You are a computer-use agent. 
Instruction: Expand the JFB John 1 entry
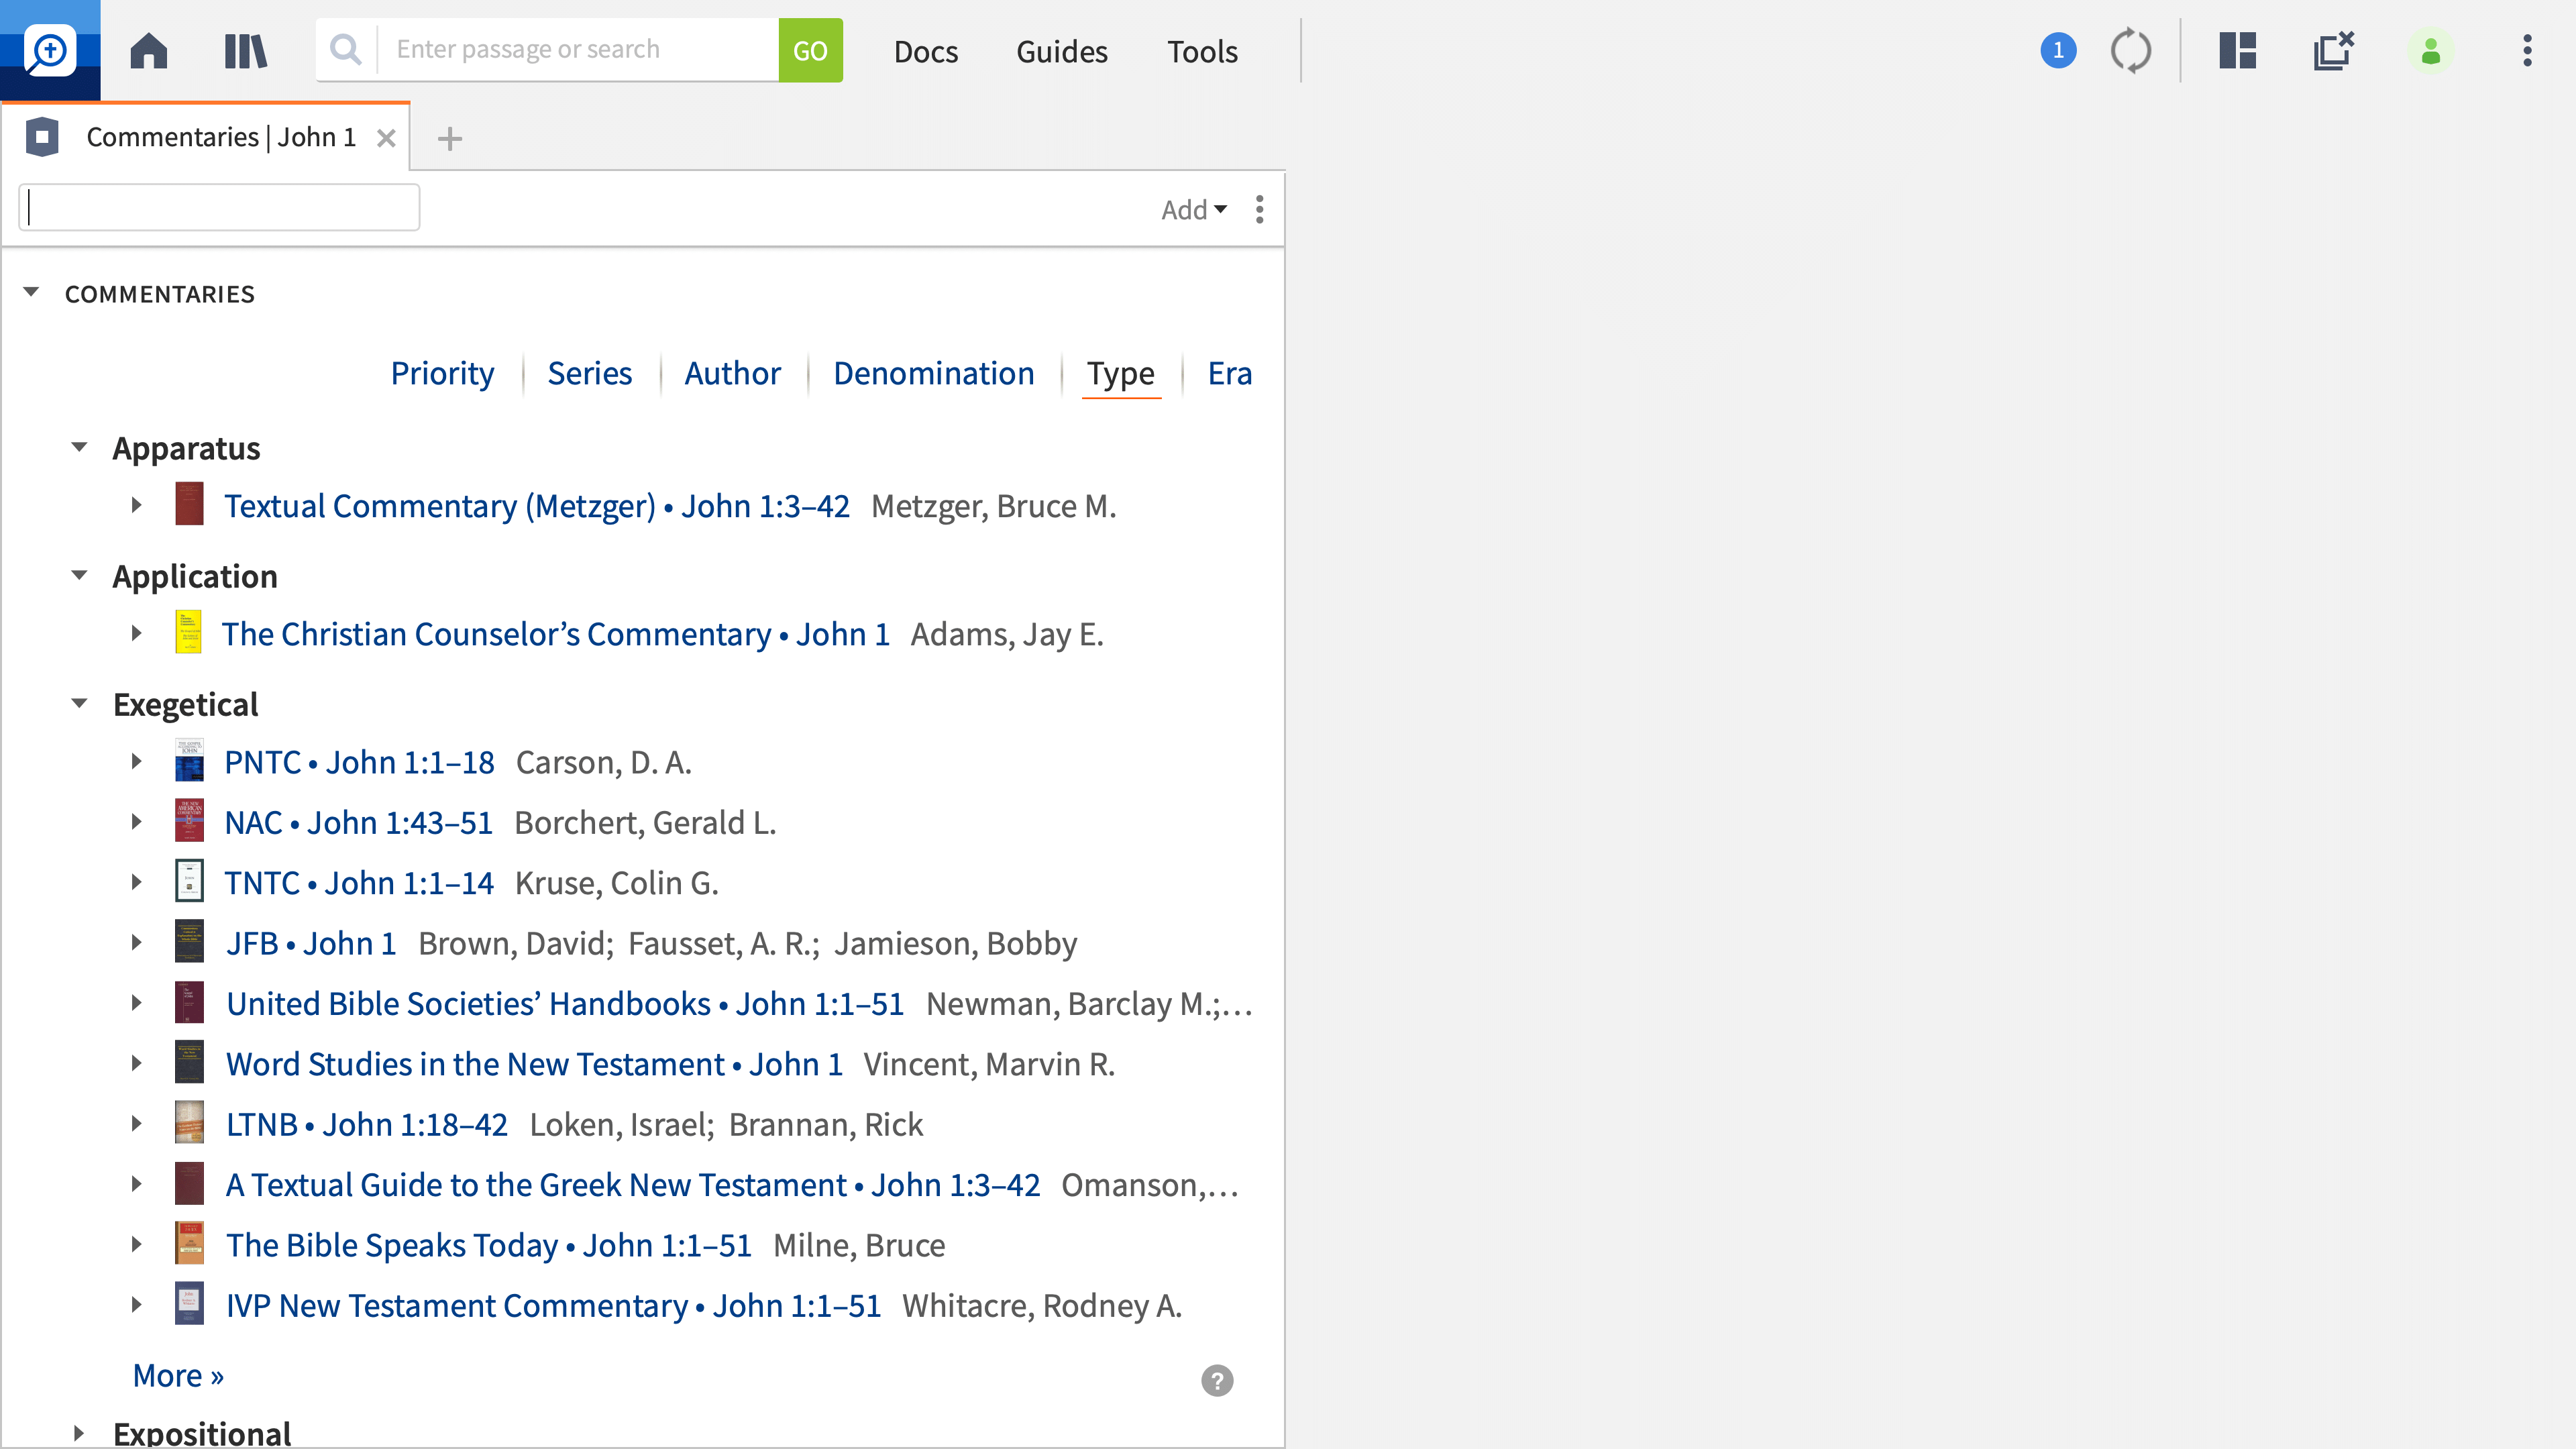[137, 942]
